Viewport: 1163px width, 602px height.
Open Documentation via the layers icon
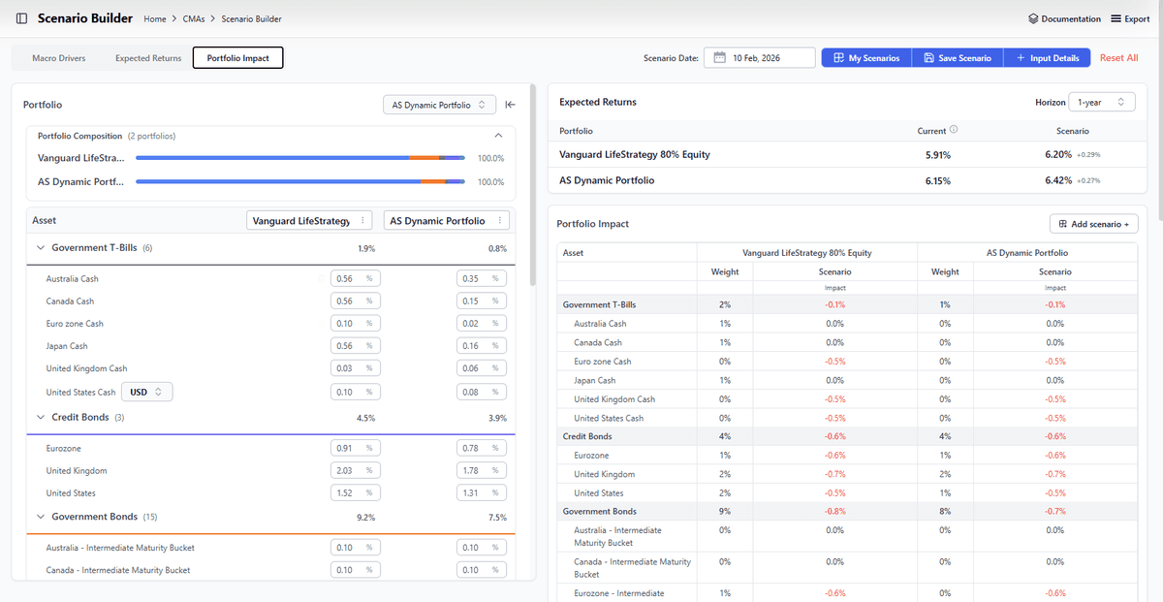[x=1033, y=18]
